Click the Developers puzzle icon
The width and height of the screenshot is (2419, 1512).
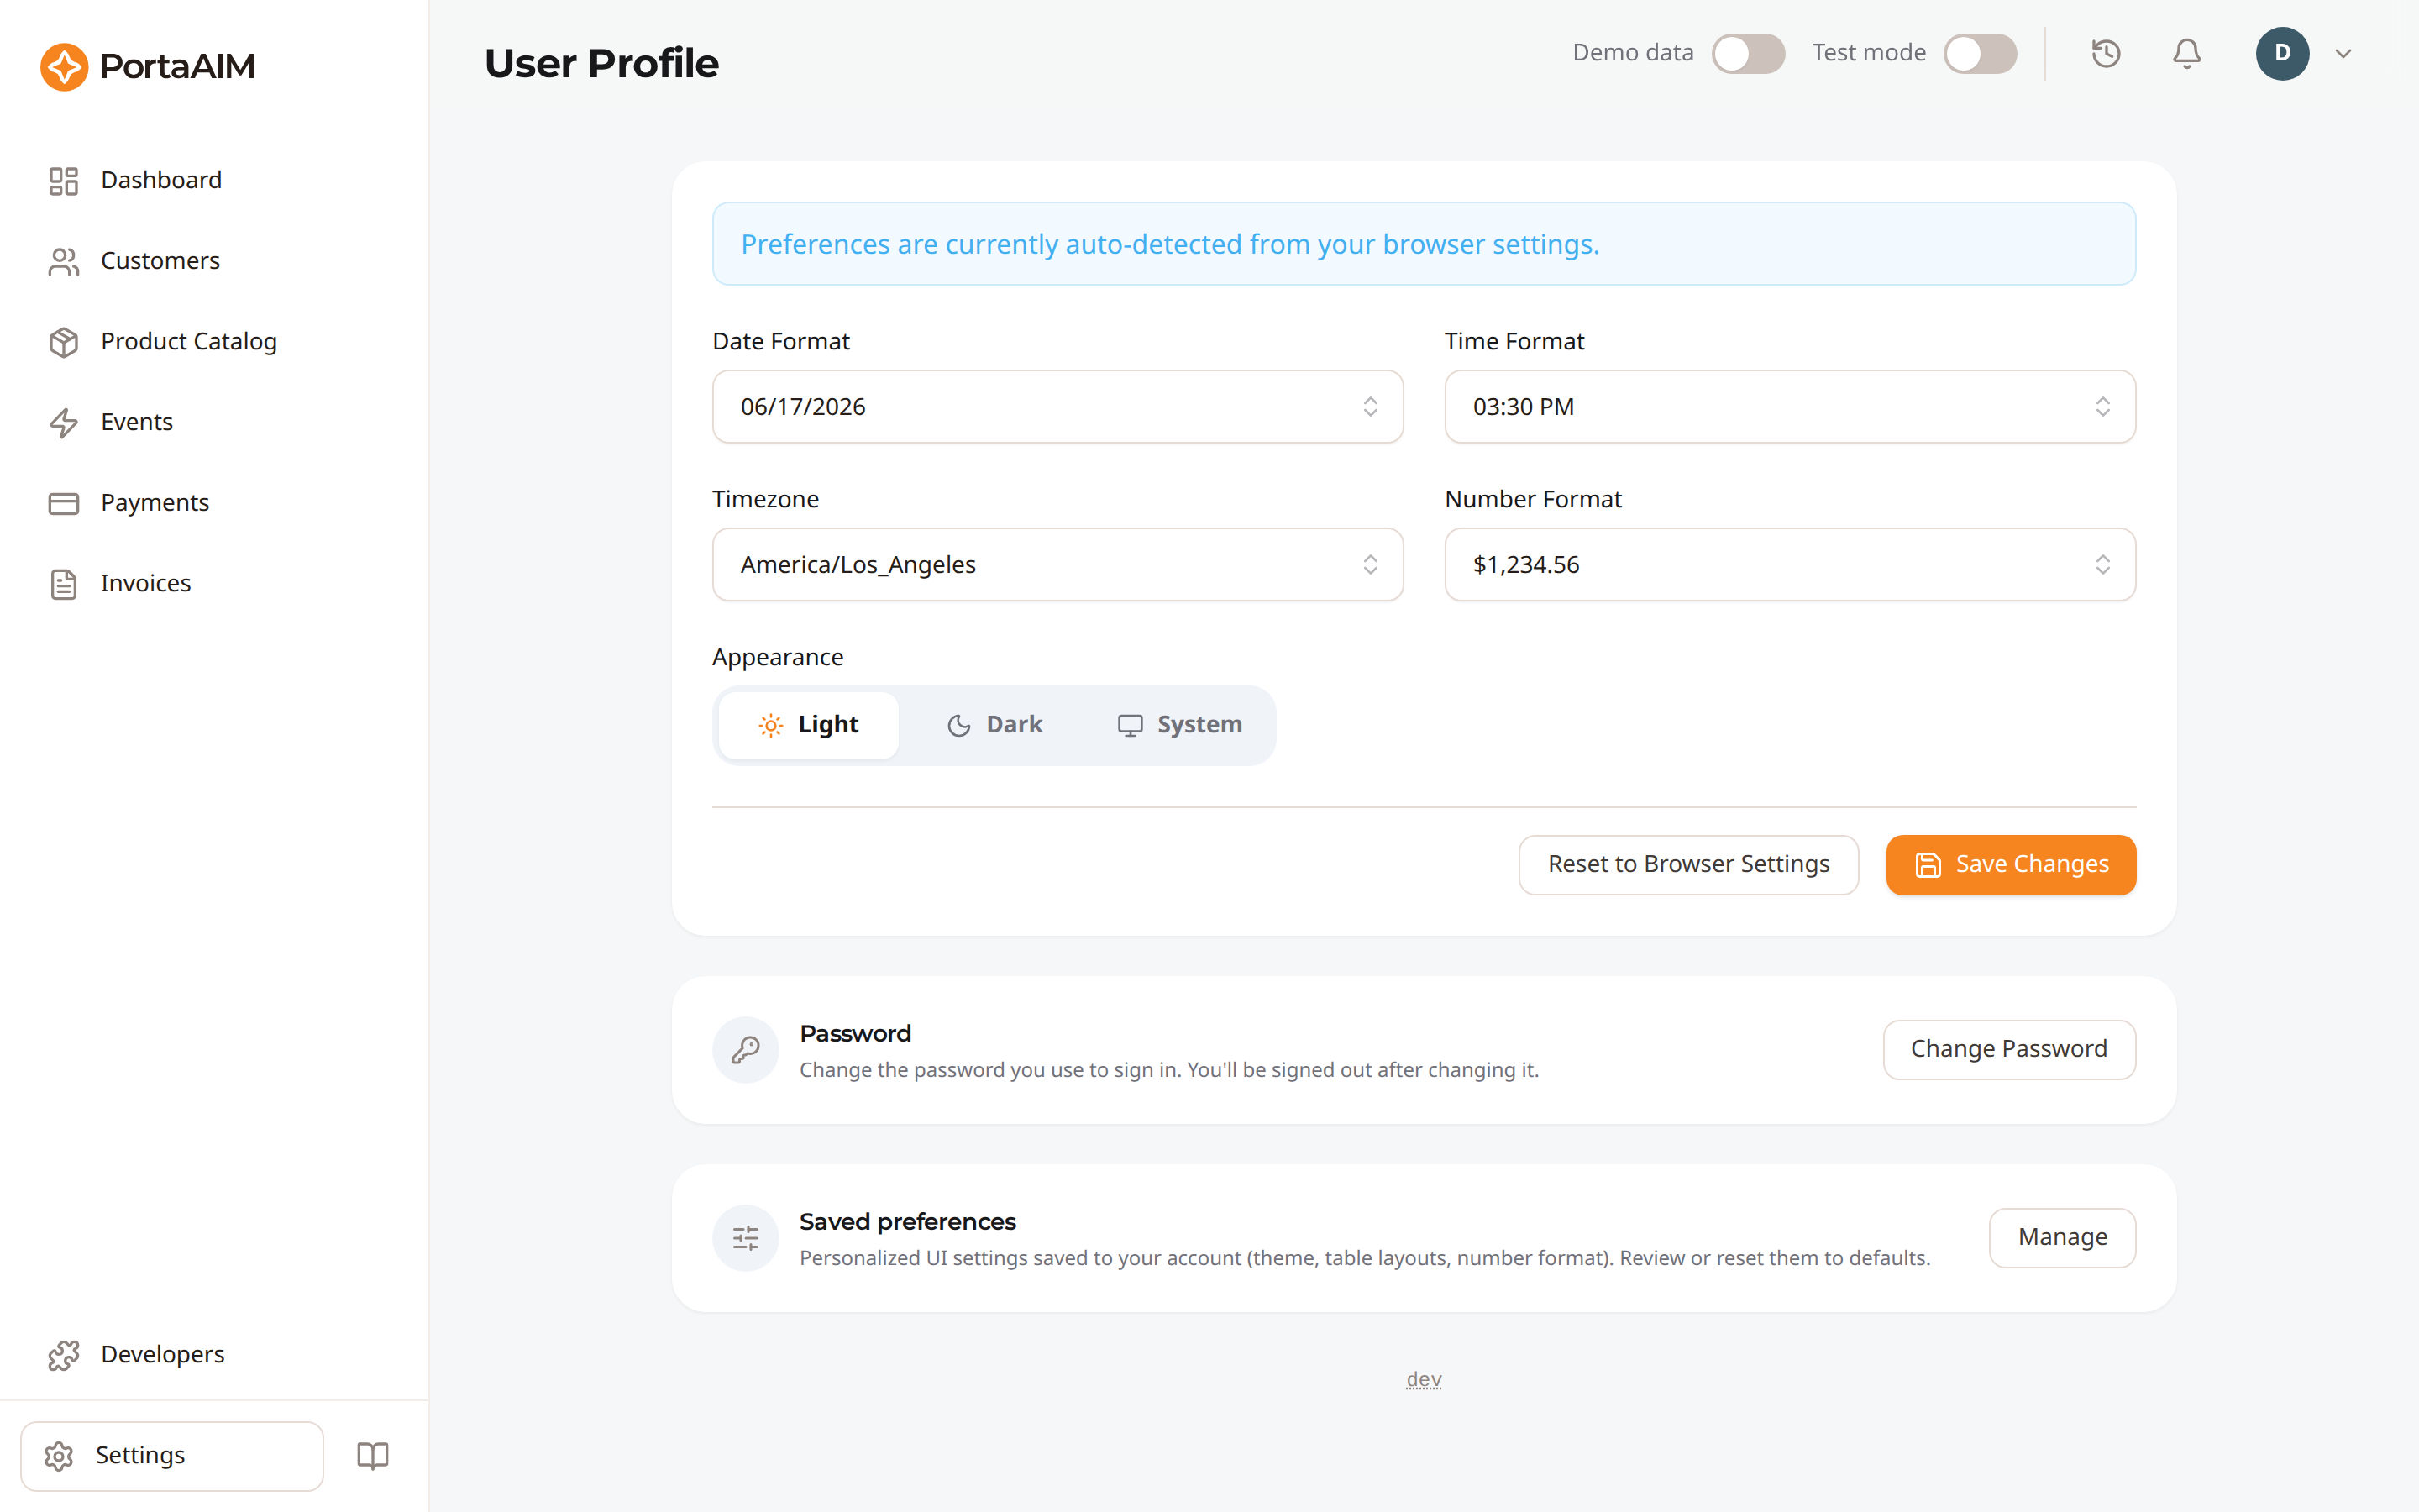(64, 1355)
